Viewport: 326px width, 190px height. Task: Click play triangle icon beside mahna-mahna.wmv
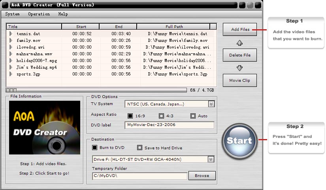pyautogui.click(x=11, y=54)
